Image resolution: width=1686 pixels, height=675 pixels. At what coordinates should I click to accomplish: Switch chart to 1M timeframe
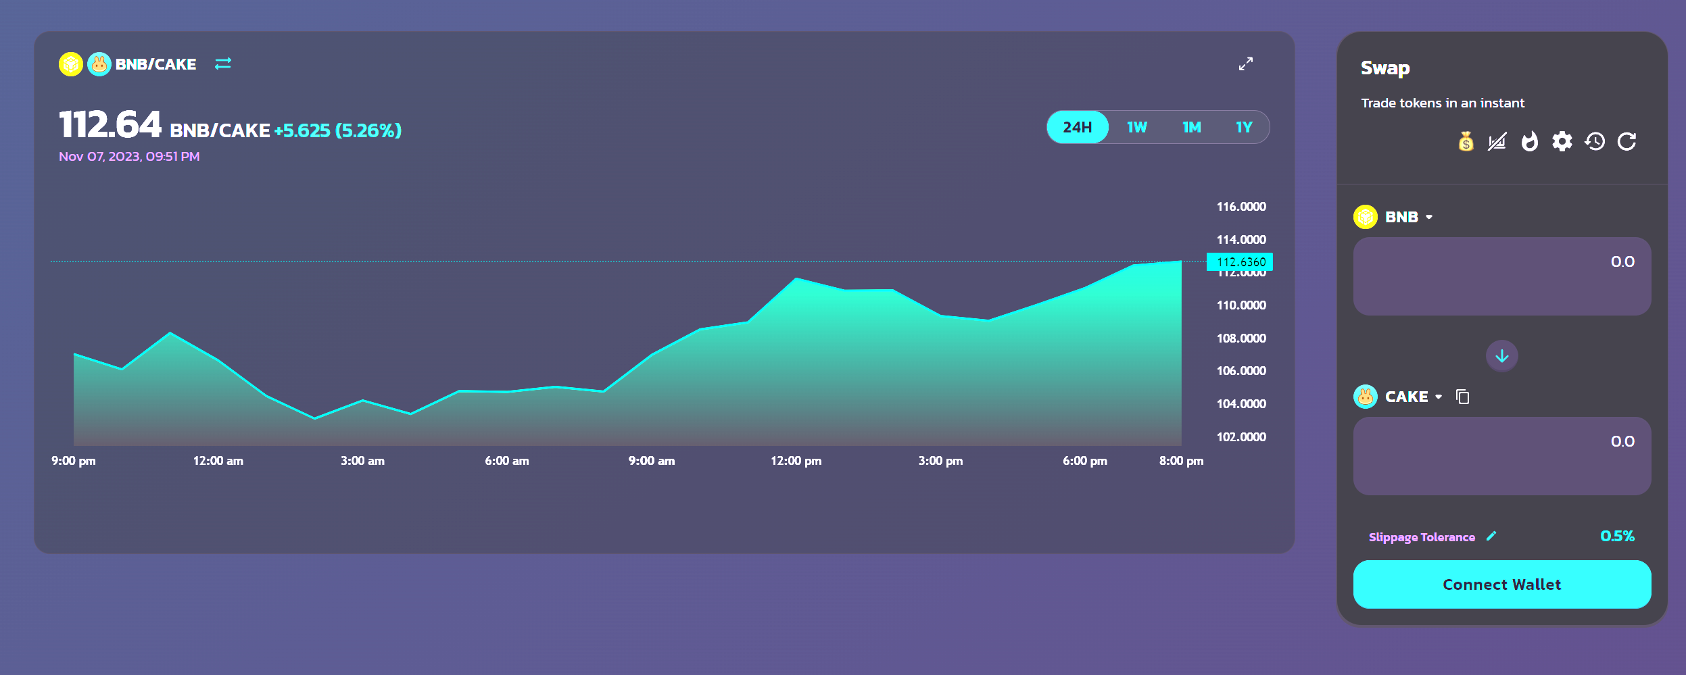tap(1192, 127)
